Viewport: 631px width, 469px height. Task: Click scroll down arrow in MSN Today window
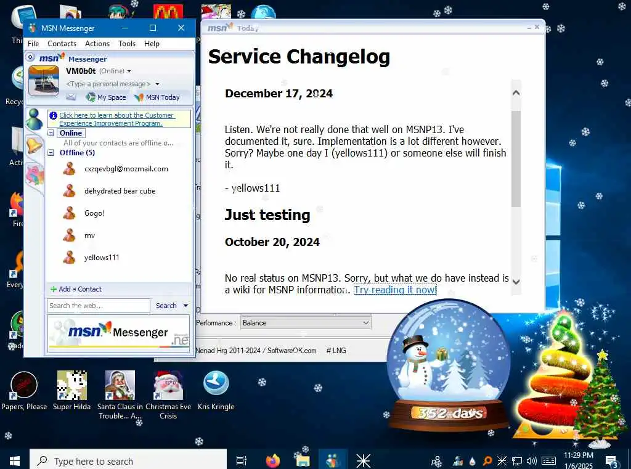tap(516, 282)
